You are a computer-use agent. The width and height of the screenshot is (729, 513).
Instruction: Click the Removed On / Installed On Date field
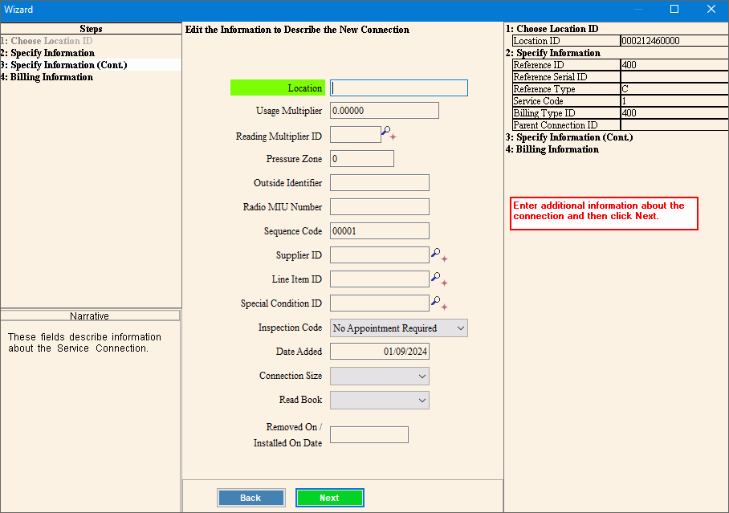click(x=369, y=435)
